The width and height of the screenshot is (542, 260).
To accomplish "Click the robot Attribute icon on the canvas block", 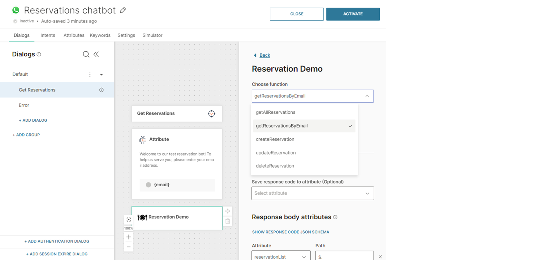I will click(143, 139).
